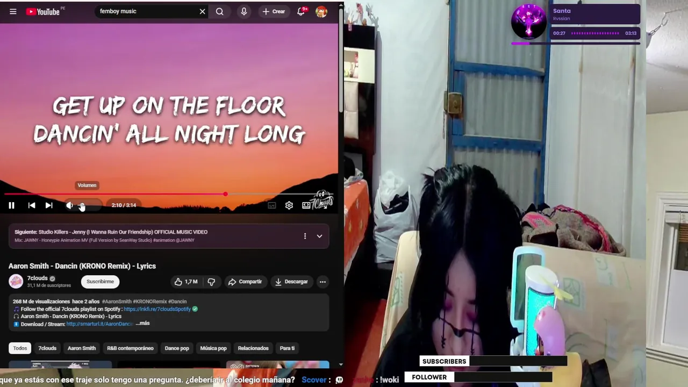Select the Relacionados chip
Image resolution: width=688 pixels, height=387 pixels.
pyautogui.click(x=253, y=348)
